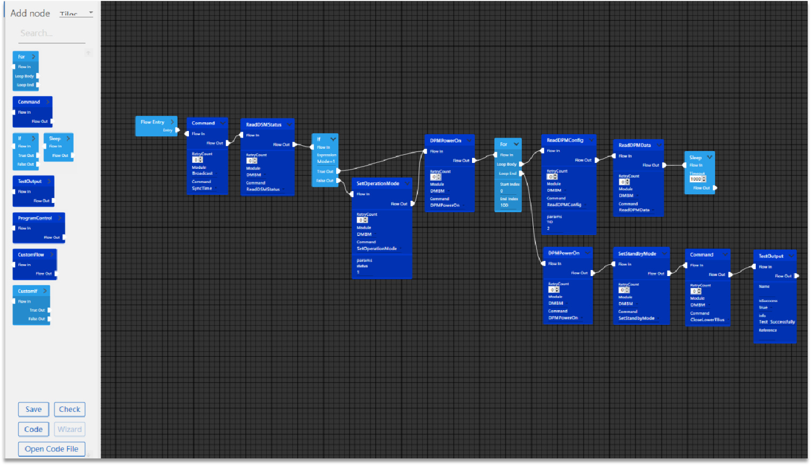Click True Out port of the canvas If node

pyautogui.click(x=338, y=171)
